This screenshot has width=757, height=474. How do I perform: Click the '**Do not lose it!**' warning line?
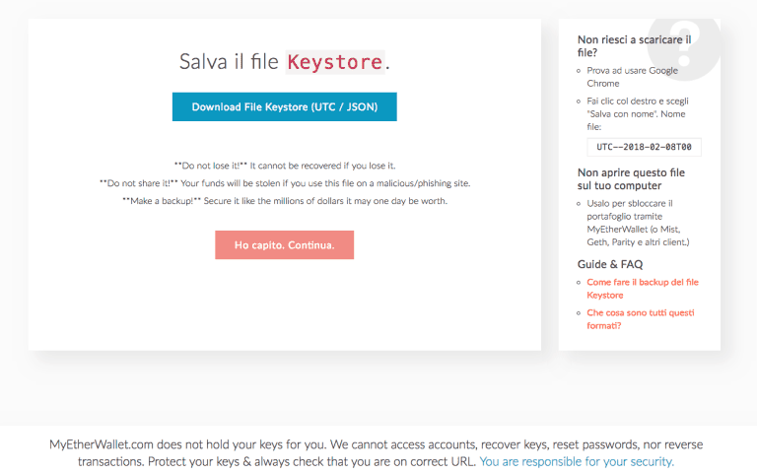click(285, 166)
